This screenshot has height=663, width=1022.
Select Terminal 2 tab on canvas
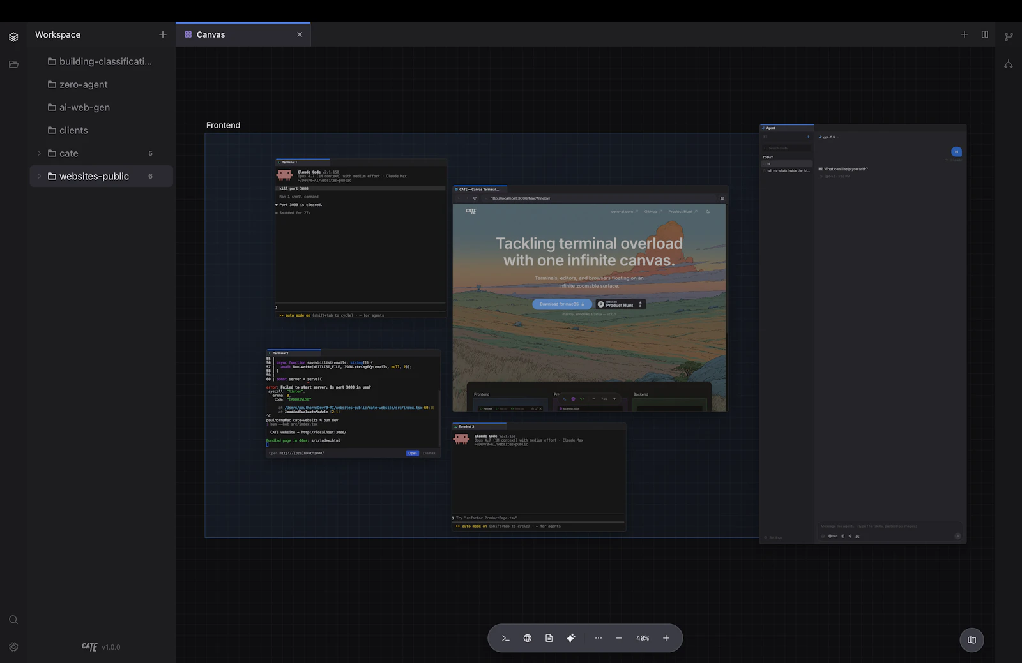point(293,353)
